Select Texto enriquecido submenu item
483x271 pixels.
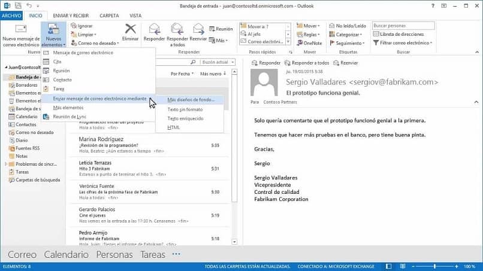click(190, 118)
